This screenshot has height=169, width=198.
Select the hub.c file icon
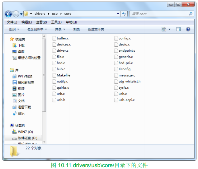pos(54,69)
